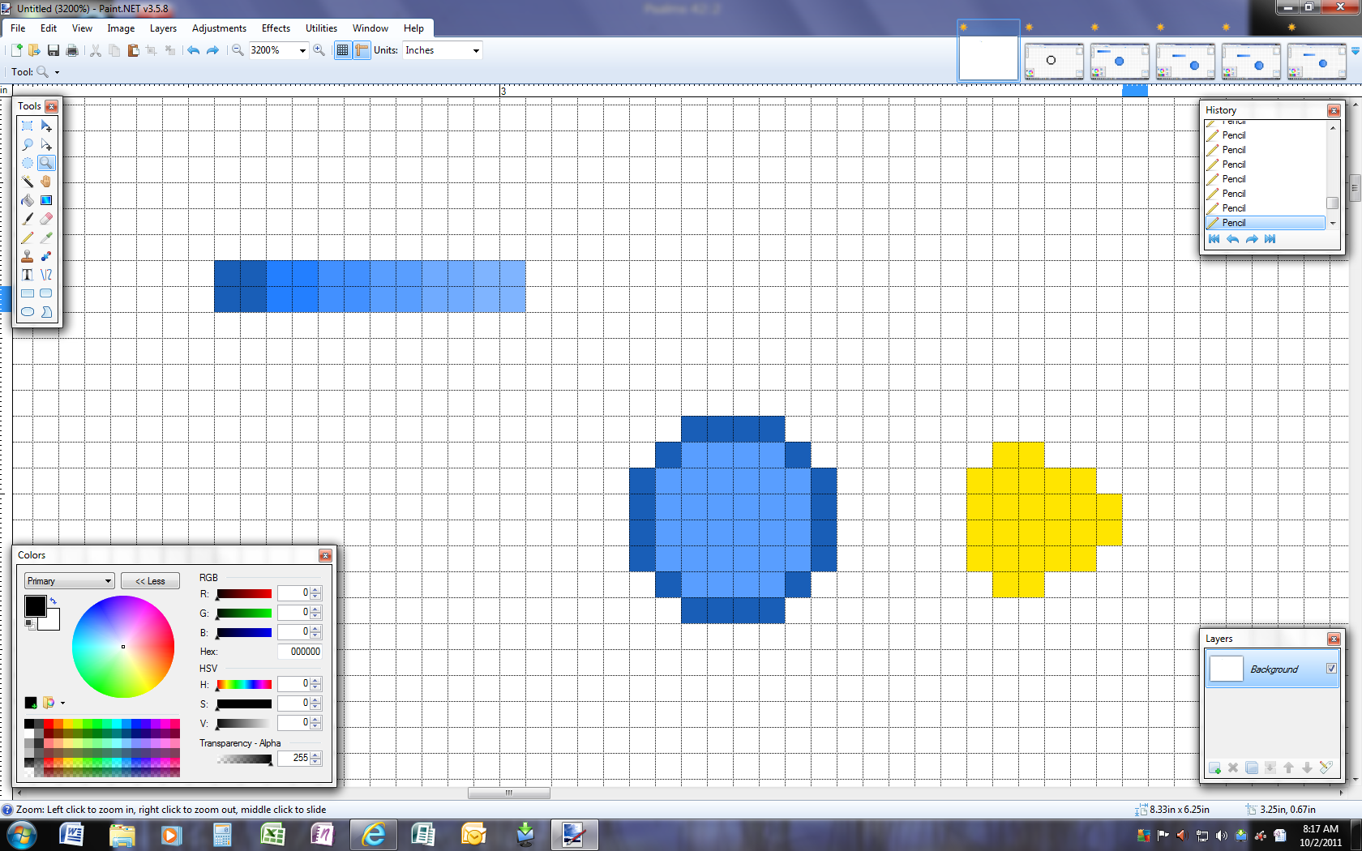This screenshot has width=1362, height=851.
Task: Activate the Pencil tool
Action: coord(28,237)
